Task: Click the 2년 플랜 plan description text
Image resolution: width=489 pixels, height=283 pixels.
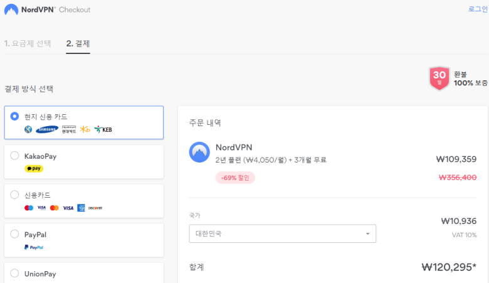Action: coord(271,160)
